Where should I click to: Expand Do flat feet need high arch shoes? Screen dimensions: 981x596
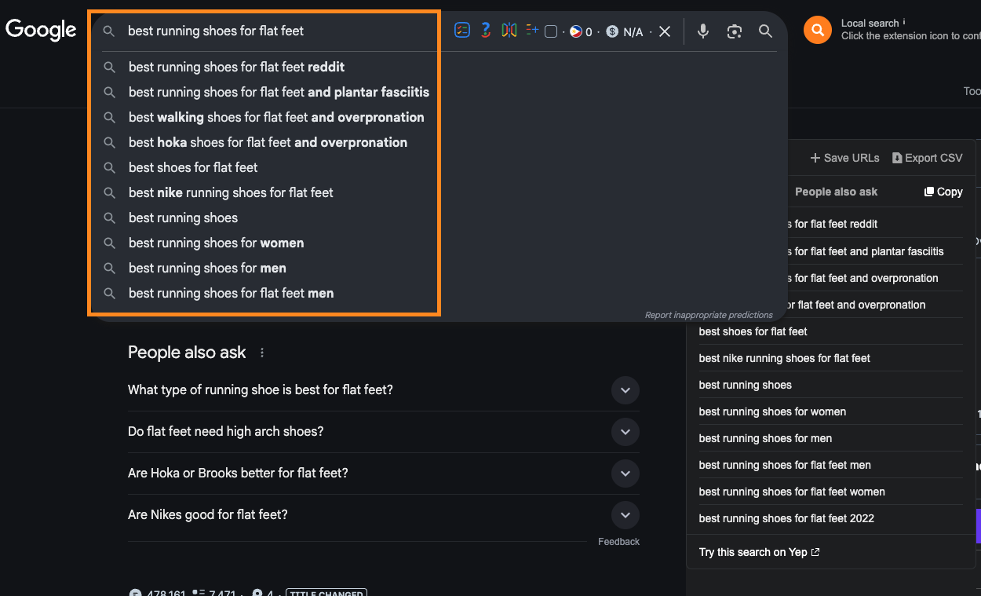click(384, 432)
